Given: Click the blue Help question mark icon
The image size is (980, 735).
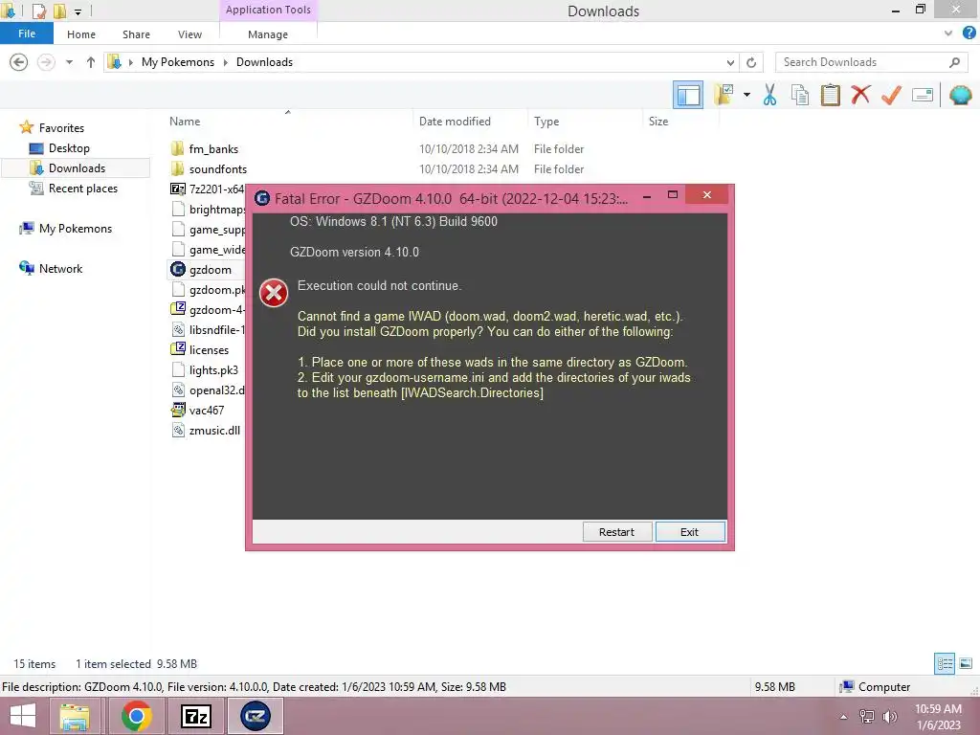Looking at the screenshot, I should point(969,33).
